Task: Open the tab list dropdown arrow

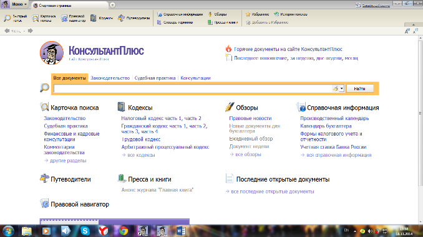Action: pos(112,5)
